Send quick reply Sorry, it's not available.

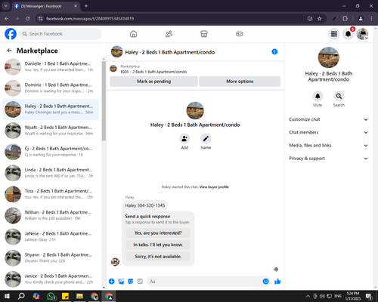tap(158, 257)
